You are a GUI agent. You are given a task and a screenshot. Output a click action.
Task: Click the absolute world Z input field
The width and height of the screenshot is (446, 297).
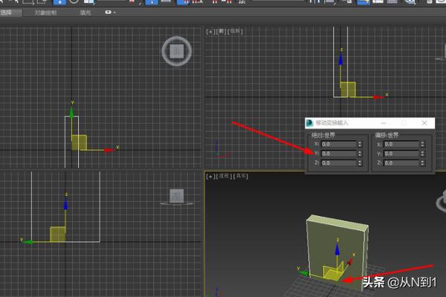pos(338,163)
